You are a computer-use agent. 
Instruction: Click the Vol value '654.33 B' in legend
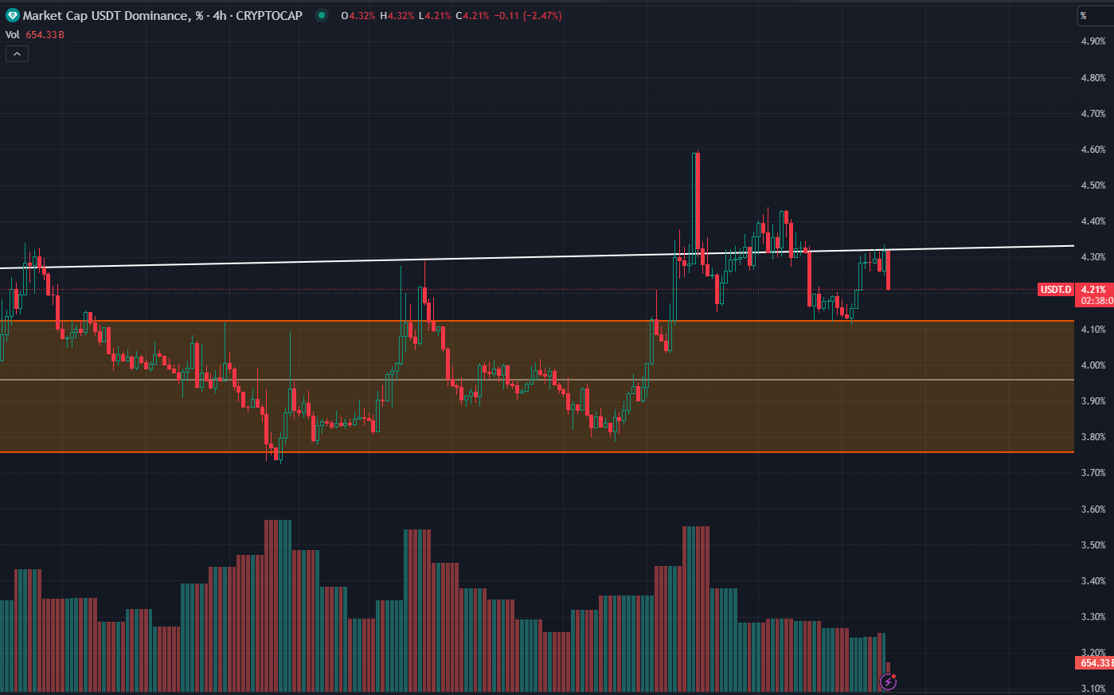coord(45,35)
